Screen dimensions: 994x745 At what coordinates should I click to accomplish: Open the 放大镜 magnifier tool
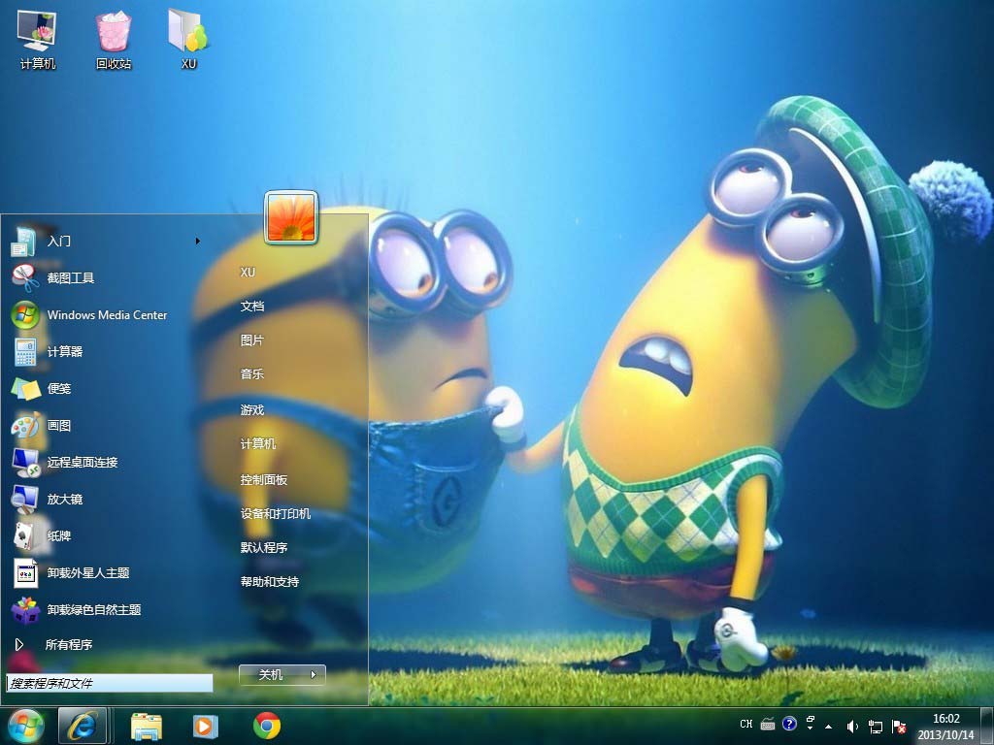pos(64,500)
